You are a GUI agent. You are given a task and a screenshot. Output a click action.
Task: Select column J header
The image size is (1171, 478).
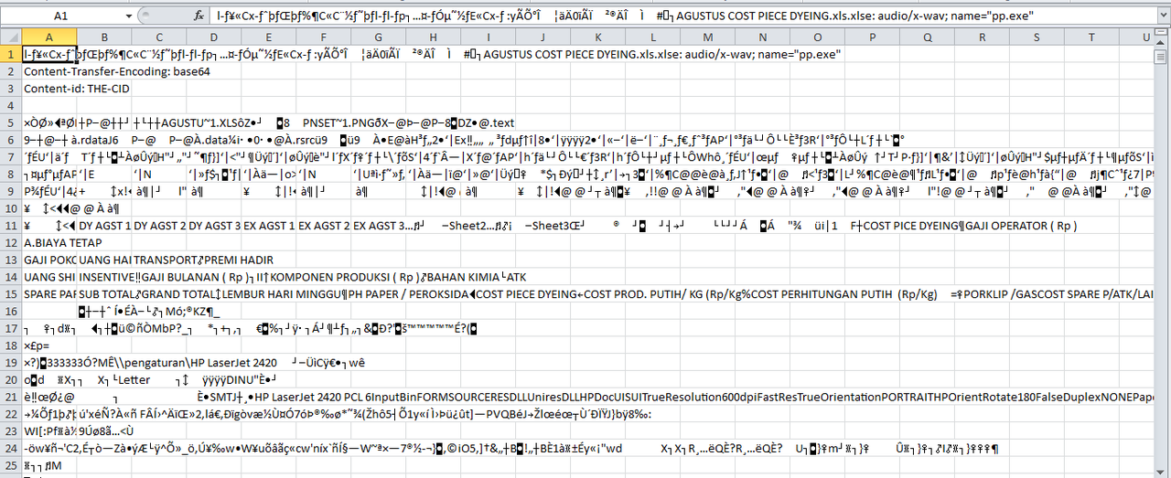point(543,37)
